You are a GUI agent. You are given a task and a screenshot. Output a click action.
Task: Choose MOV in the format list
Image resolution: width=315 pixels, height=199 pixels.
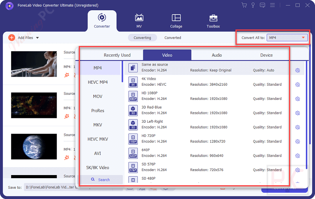pos(98,96)
